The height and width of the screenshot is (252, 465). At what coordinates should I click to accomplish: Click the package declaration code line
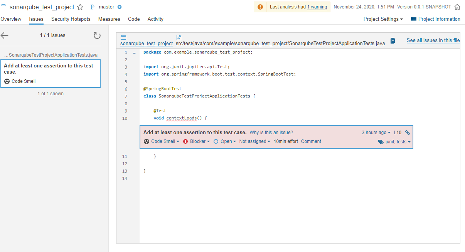(198, 52)
